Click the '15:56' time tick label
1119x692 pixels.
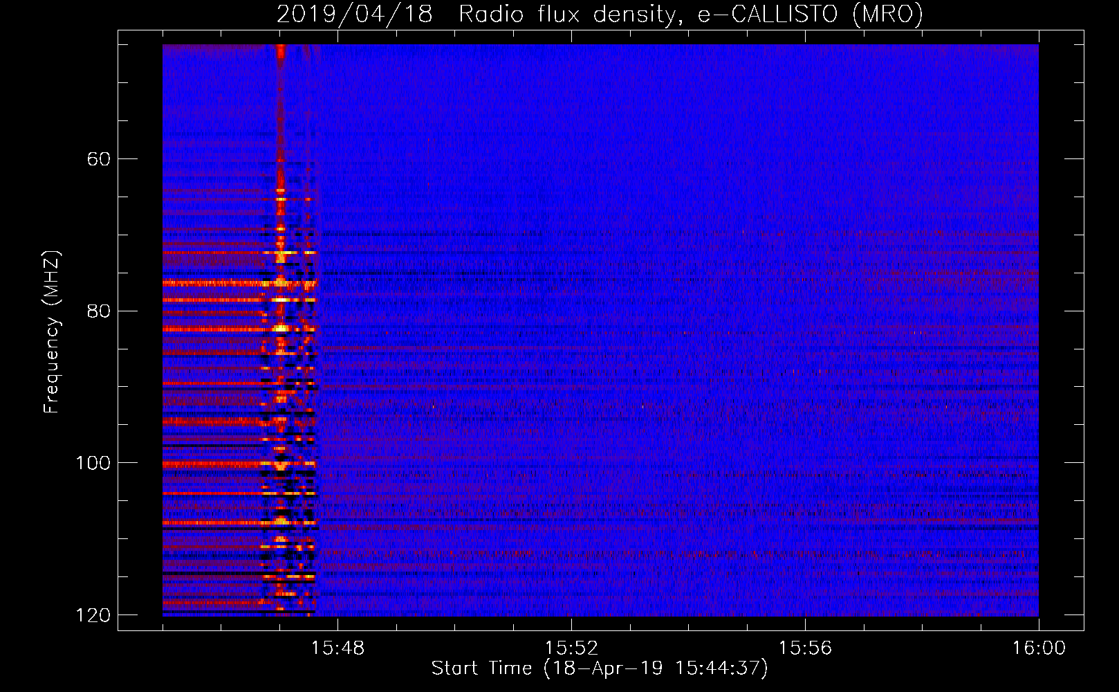coord(805,648)
